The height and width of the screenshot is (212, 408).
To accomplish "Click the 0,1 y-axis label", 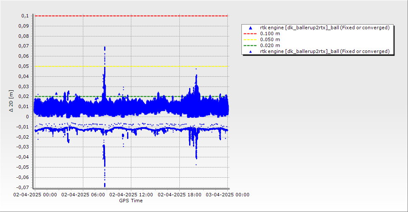I will point(25,16).
